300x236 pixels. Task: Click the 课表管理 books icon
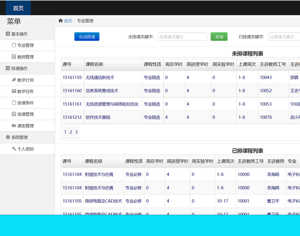coord(14,126)
